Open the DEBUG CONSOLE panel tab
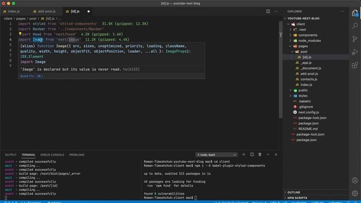Screen dimensions: 361x203 (x=52, y=155)
